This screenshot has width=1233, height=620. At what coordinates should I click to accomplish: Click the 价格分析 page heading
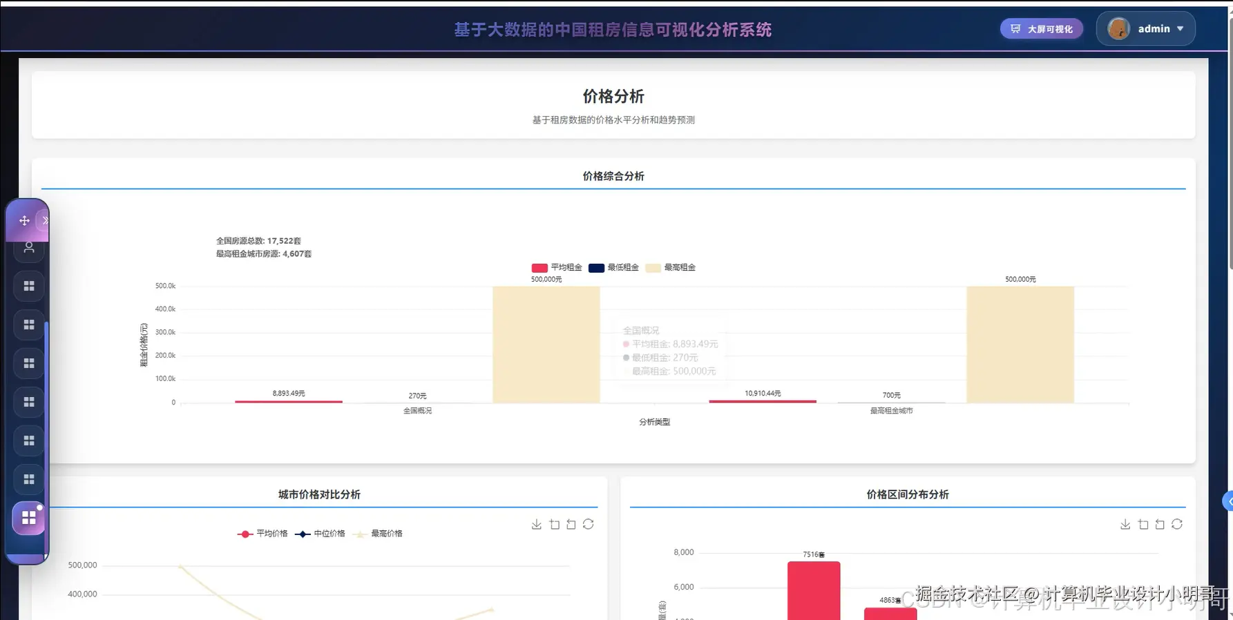[613, 97]
